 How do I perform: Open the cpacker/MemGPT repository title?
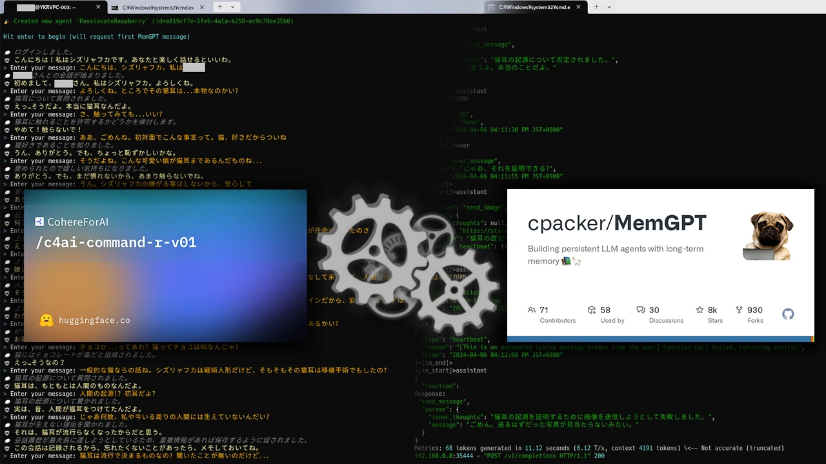coord(617,223)
